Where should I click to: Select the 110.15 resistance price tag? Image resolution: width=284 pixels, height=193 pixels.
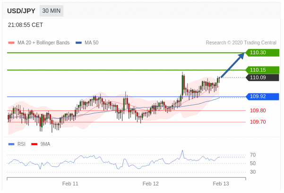click(x=262, y=70)
